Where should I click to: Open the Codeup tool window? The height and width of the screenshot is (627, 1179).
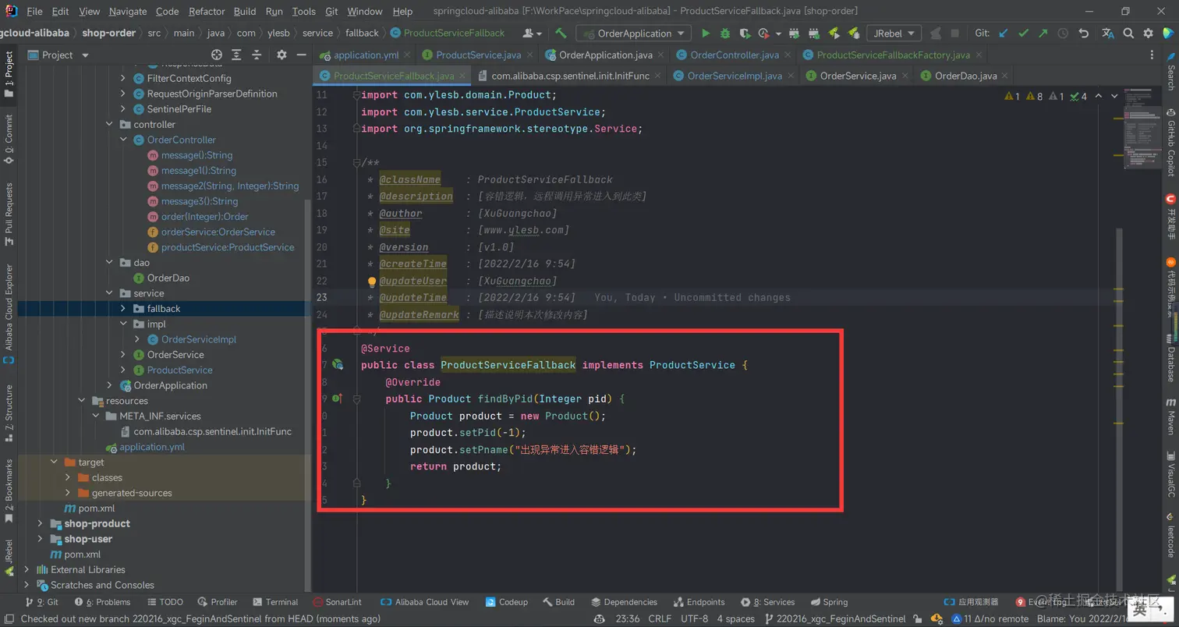[x=507, y=602]
